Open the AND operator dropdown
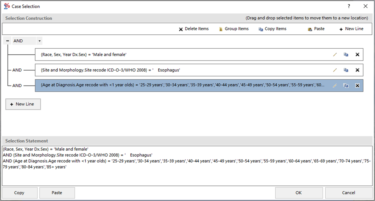375x201 pixels. coord(39,41)
